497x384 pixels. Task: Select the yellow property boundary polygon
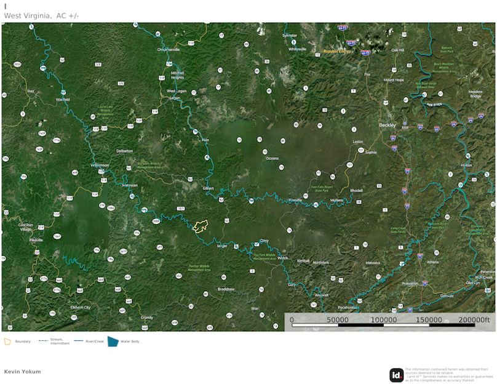pyautogui.click(x=201, y=228)
